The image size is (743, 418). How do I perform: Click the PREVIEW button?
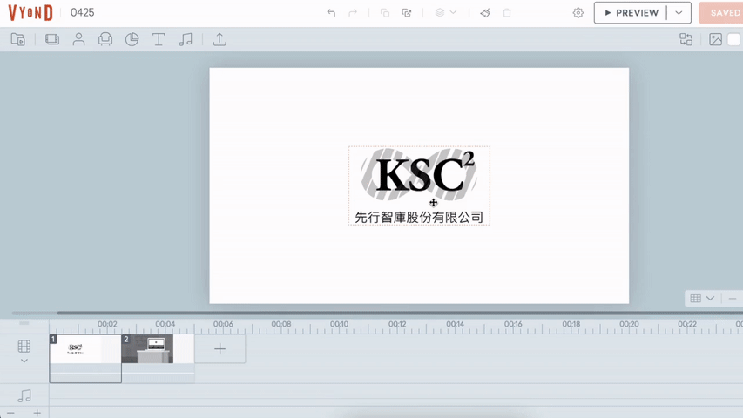click(x=631, y=13)
